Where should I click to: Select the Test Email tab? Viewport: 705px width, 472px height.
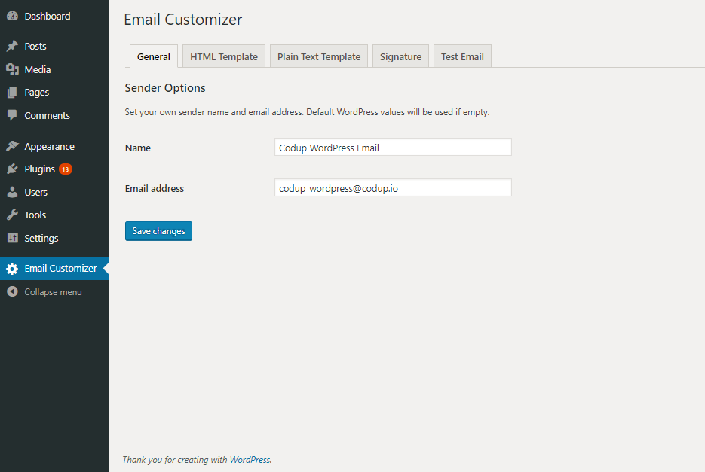pyautogui.click(x=462, y=56)
